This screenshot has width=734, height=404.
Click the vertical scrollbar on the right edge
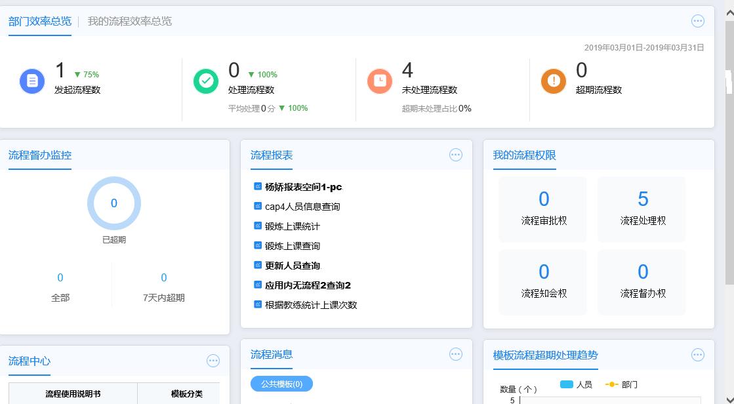click(x=729, y=79)
